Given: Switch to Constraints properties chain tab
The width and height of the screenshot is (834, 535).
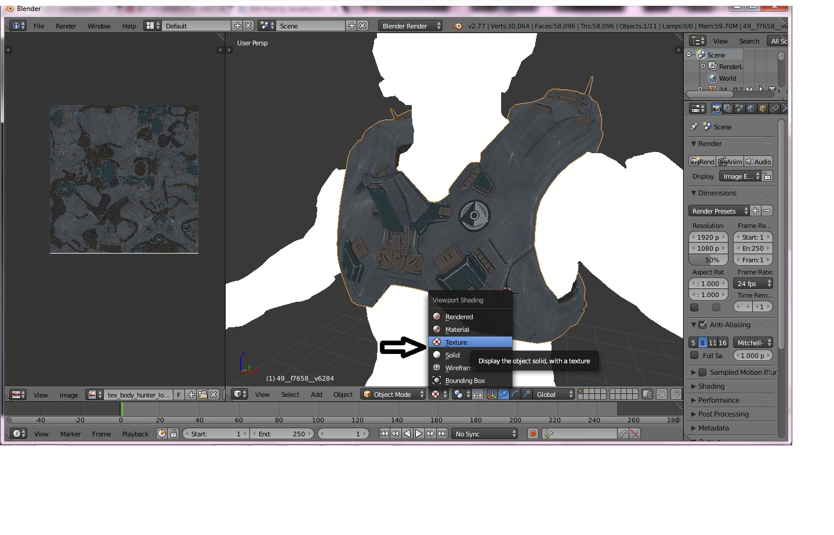Looking at the screenshot, I should tap(774, 109).
